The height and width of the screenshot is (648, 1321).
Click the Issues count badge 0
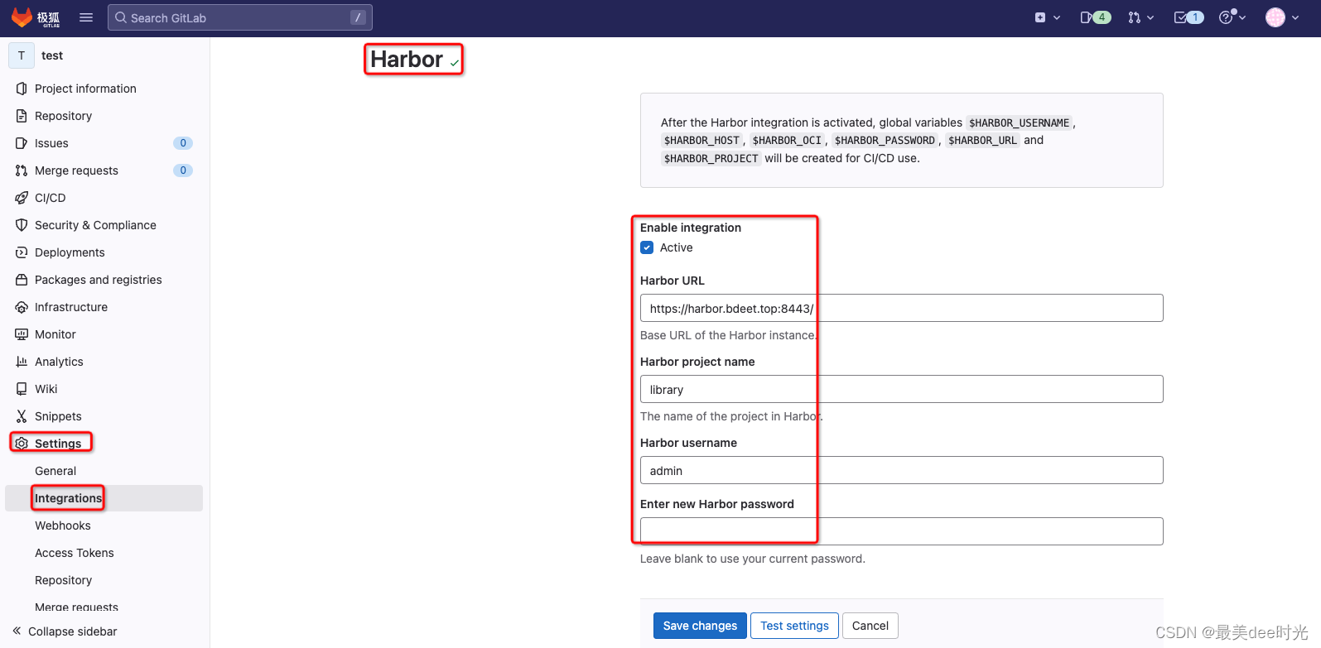pos(183,143)
